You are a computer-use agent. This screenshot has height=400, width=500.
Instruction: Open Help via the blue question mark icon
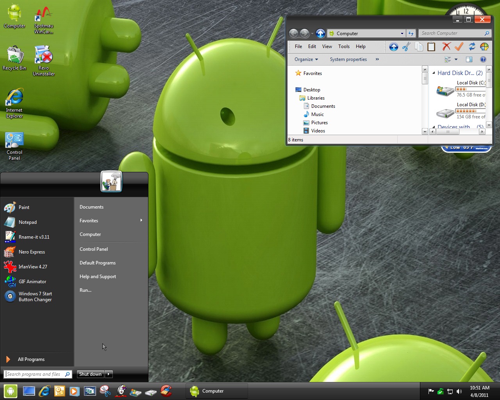point(484,59)
